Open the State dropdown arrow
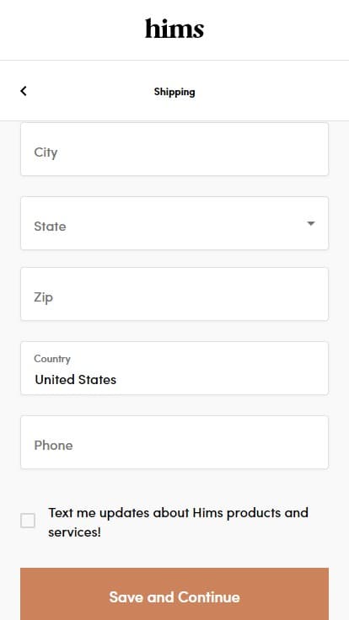The height and width of the screenshot is (620, 349). (311, 223)
